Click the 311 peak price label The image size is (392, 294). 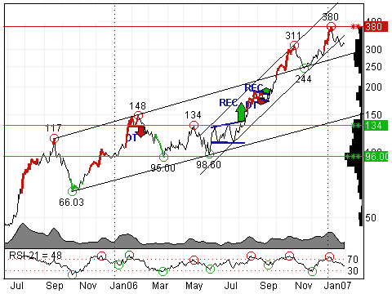point(293,36)
